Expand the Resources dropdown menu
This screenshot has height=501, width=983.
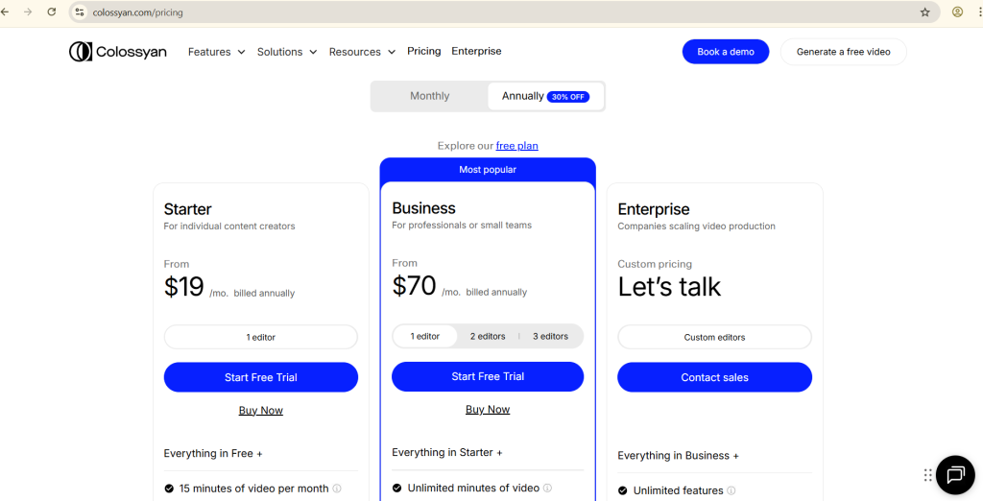pos(361,52)
